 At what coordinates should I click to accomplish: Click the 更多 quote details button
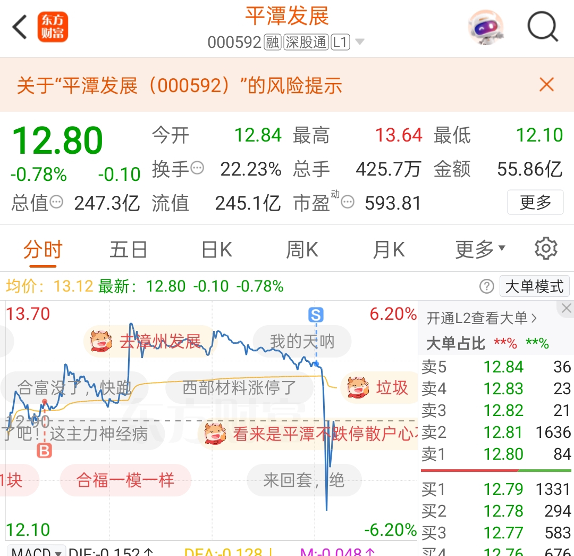click(535, 202)
